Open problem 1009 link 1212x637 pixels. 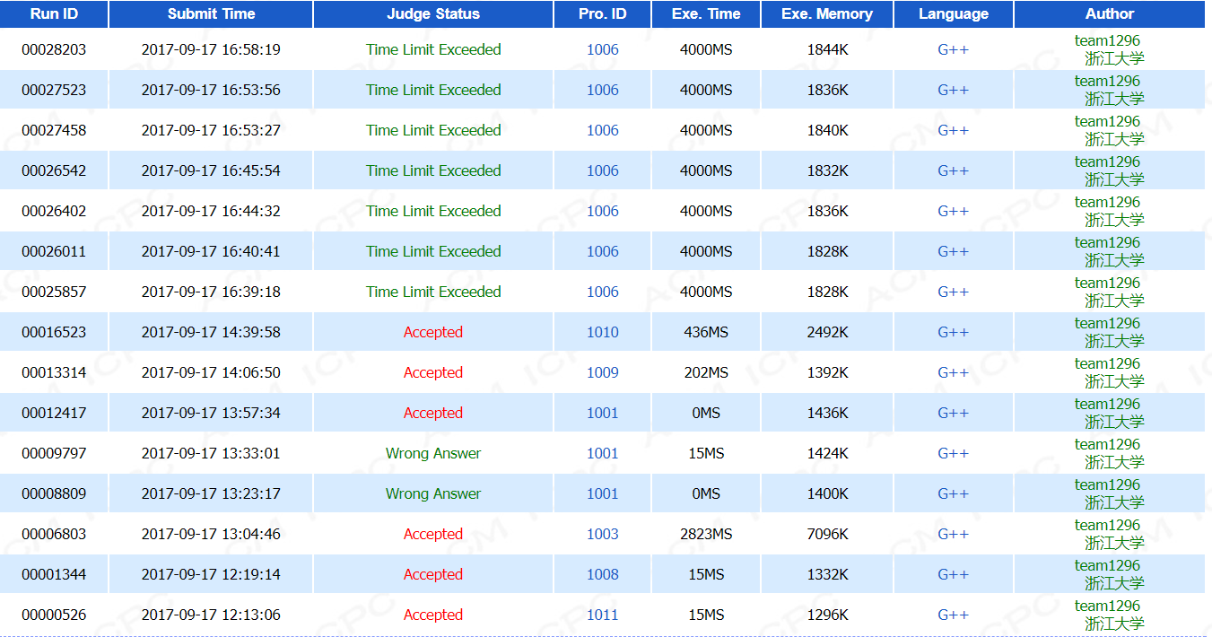602,372
